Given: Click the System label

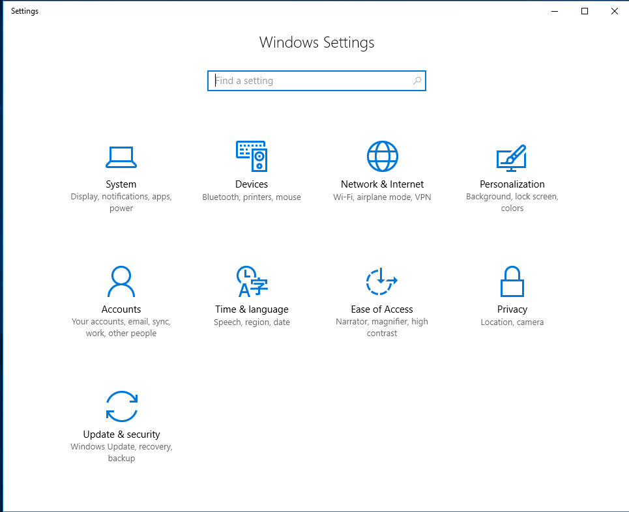Looking at the screenshot, I should point(121,184).
